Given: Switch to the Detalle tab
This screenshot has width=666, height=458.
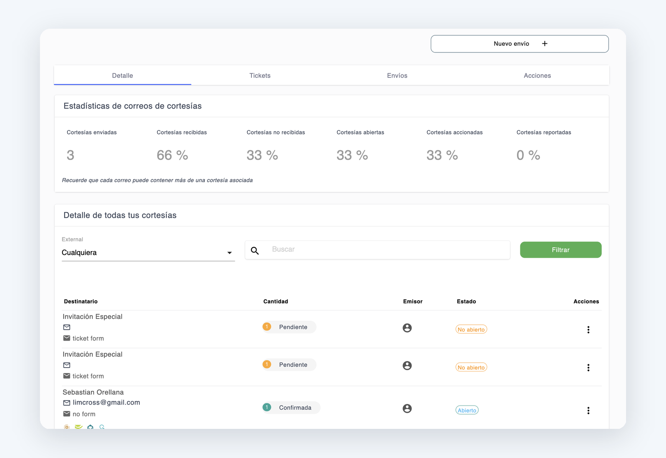Looking at the screenshot, I should point(122,75).
